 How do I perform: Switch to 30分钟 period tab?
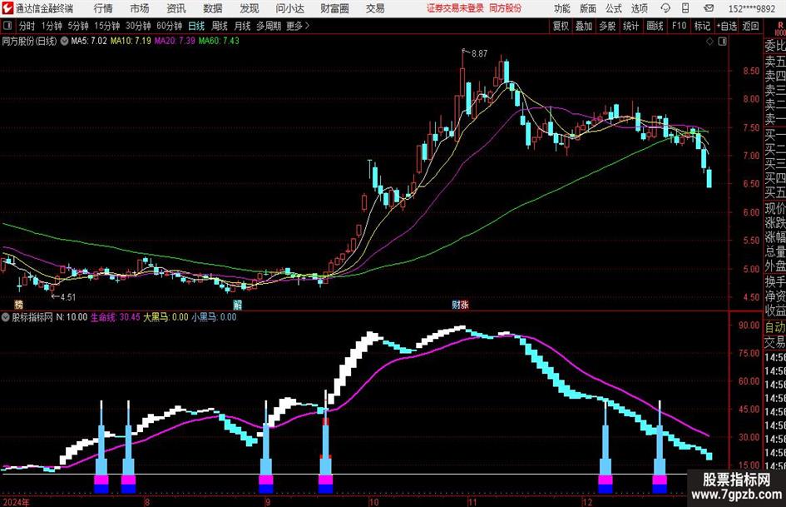pos(138,26)
